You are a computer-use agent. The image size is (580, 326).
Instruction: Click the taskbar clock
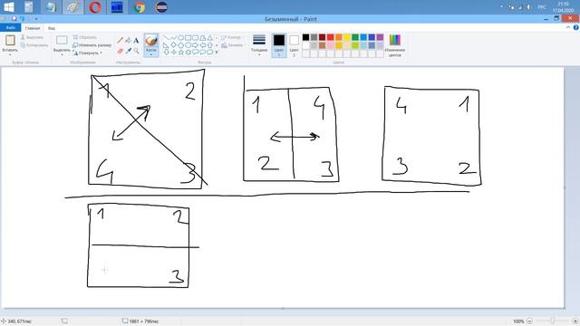tap(563, 6)
